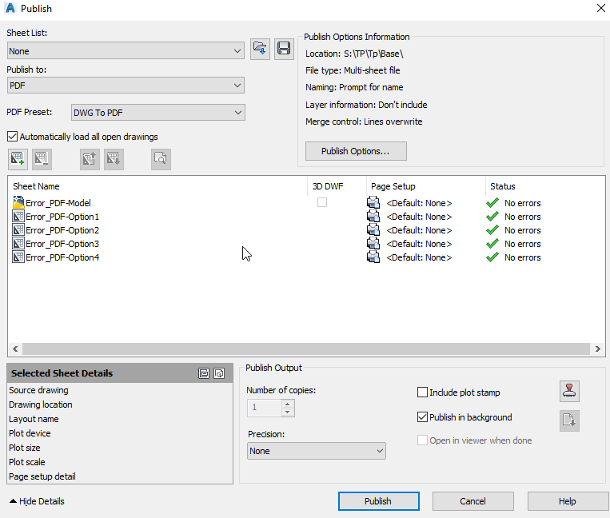Image resolution: width=610 pixels, height=518 pixels.
Task: Click printer icon in Error_PDF-Model page setup
Action: 373,202
